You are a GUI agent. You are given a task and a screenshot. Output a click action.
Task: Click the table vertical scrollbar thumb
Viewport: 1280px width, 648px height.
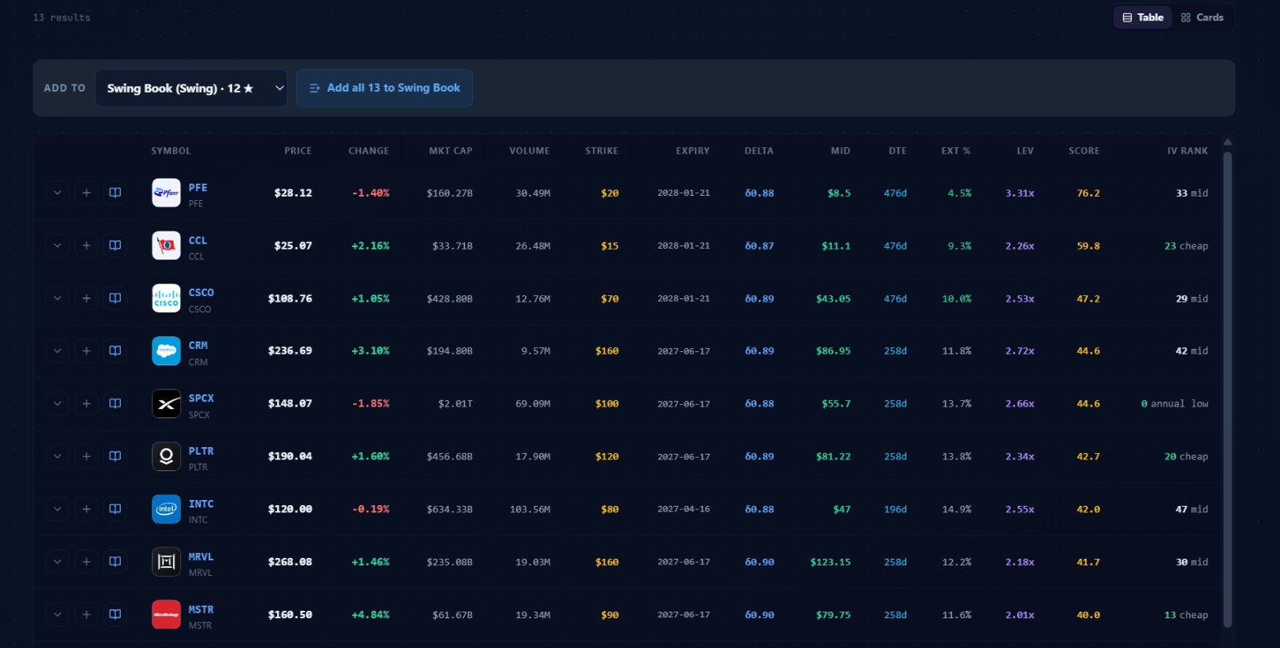(1227, 388)
